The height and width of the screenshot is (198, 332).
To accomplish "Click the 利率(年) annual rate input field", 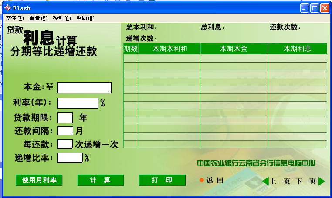I will coord(78,103).
